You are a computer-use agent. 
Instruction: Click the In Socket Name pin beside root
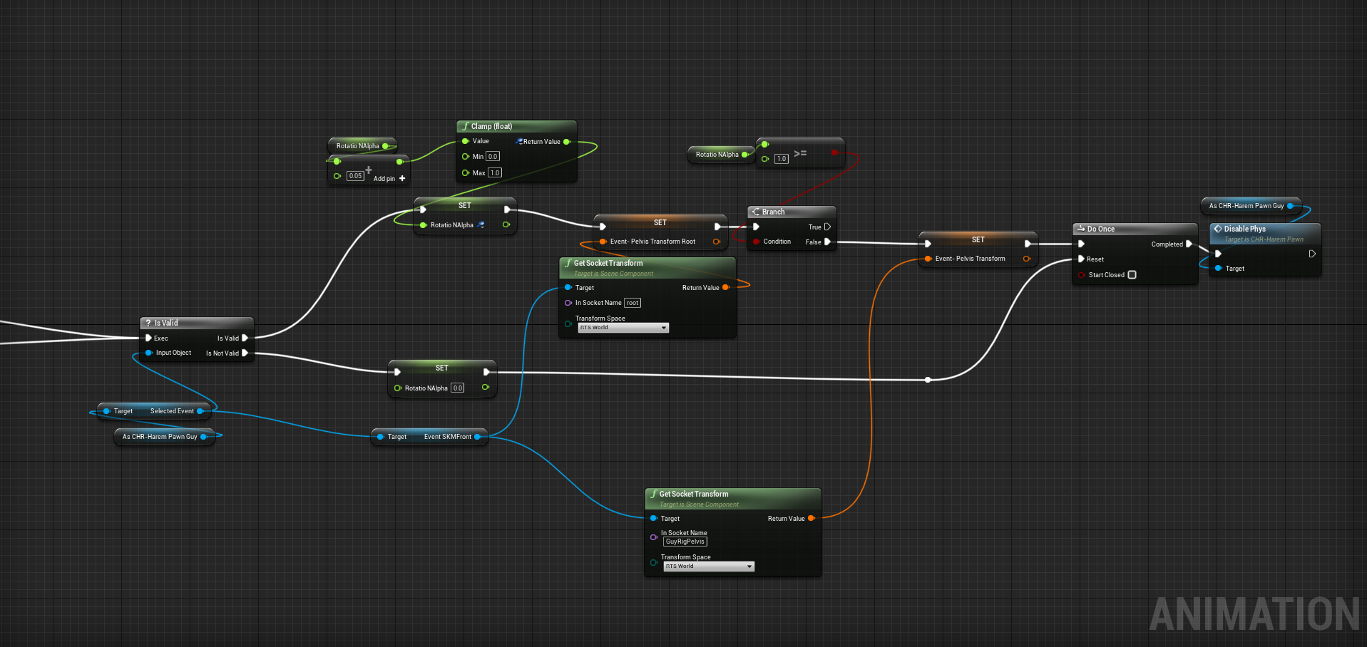click(x=568, y=303)
